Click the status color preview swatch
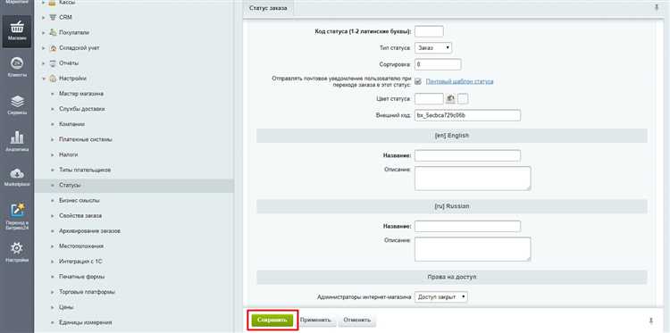The image size is (670, 333). coord(463,98)
